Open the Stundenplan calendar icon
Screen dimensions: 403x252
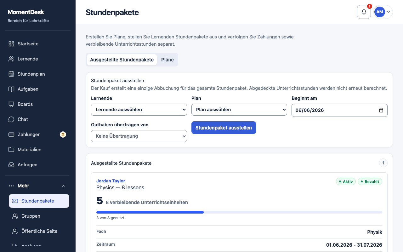click(x=11, y=74)
